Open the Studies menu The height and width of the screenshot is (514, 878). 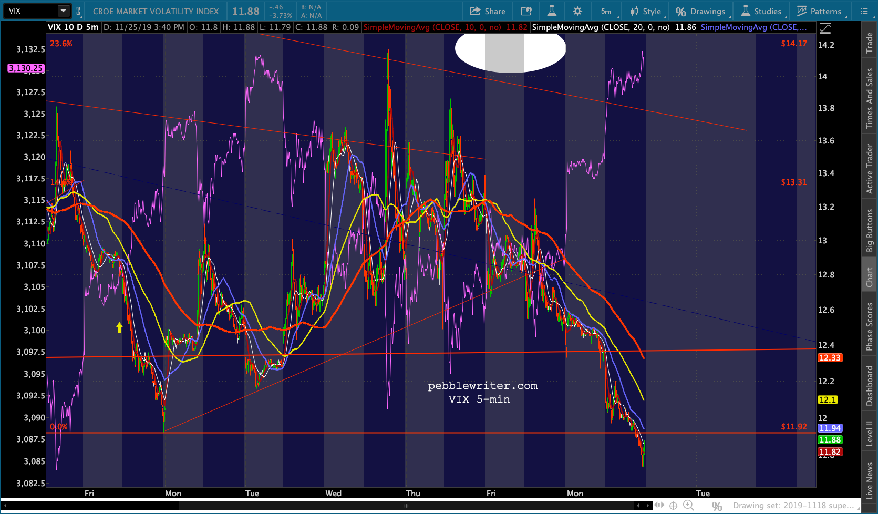[762, 11]
